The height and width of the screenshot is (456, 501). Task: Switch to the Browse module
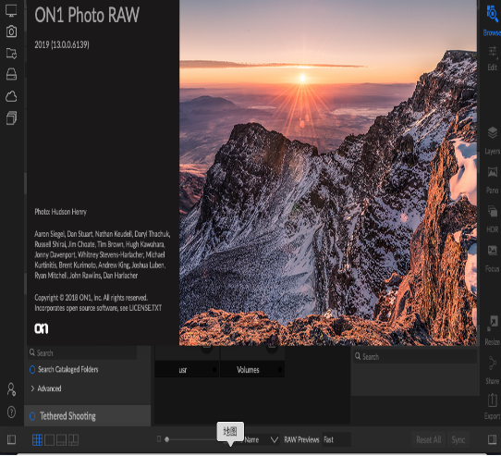click(x=492, y=20)
